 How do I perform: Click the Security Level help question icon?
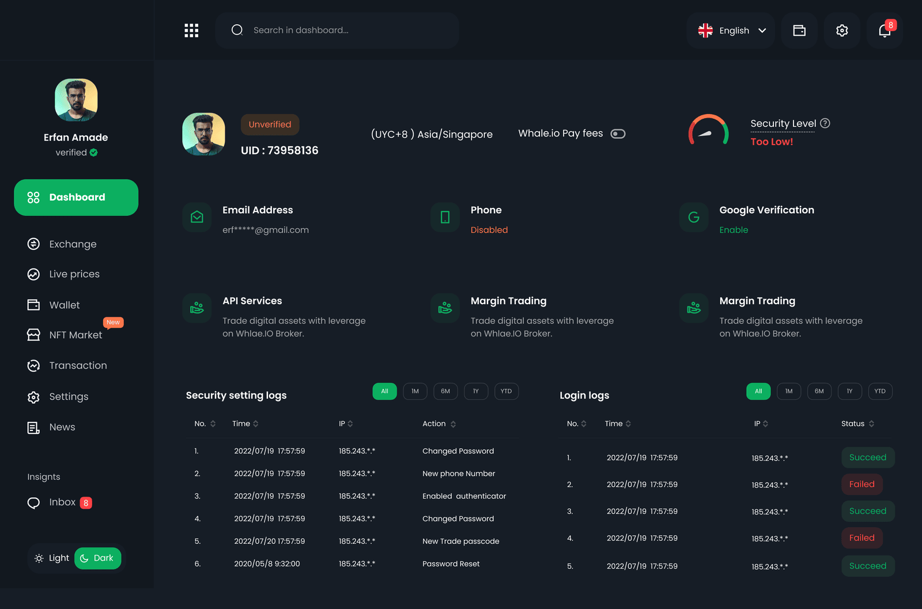point(825,123)
